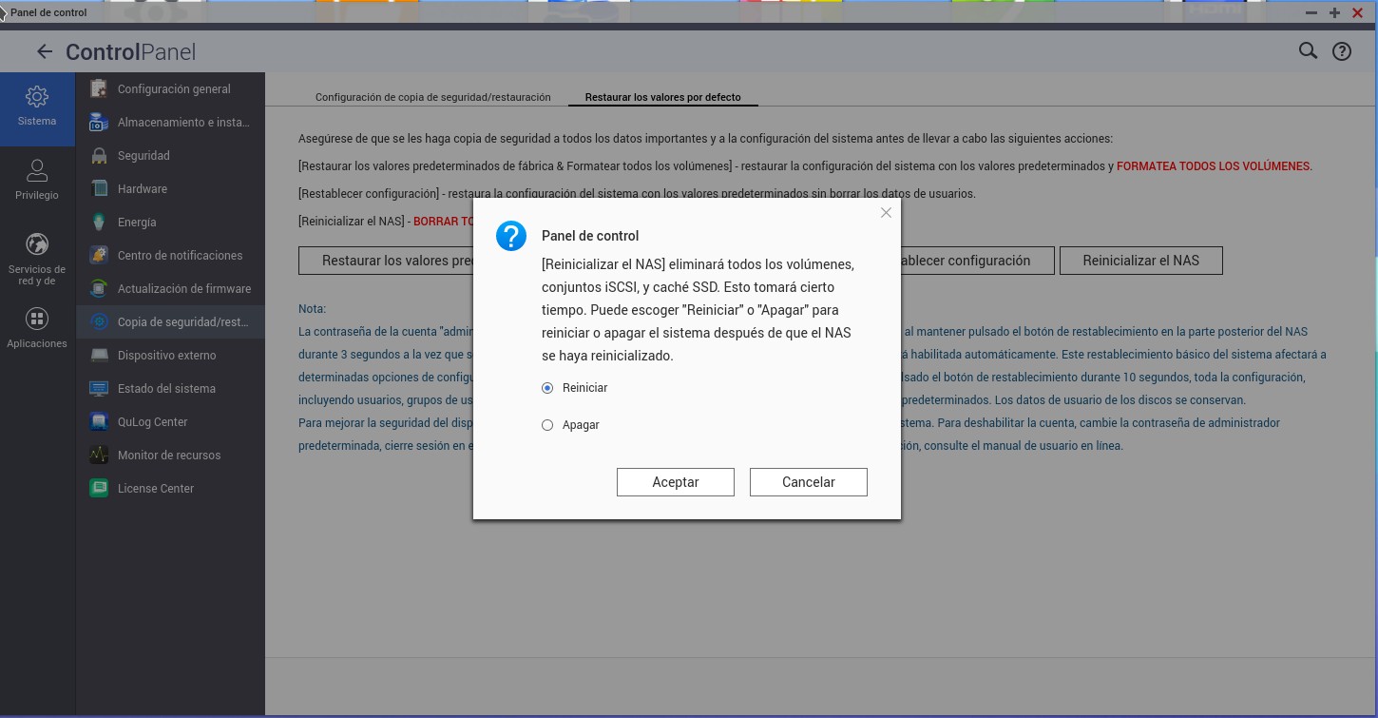This screenshot has width=1378, height=718.
Task: Open Monitor de recursos entry
Action: coord(168,456)
